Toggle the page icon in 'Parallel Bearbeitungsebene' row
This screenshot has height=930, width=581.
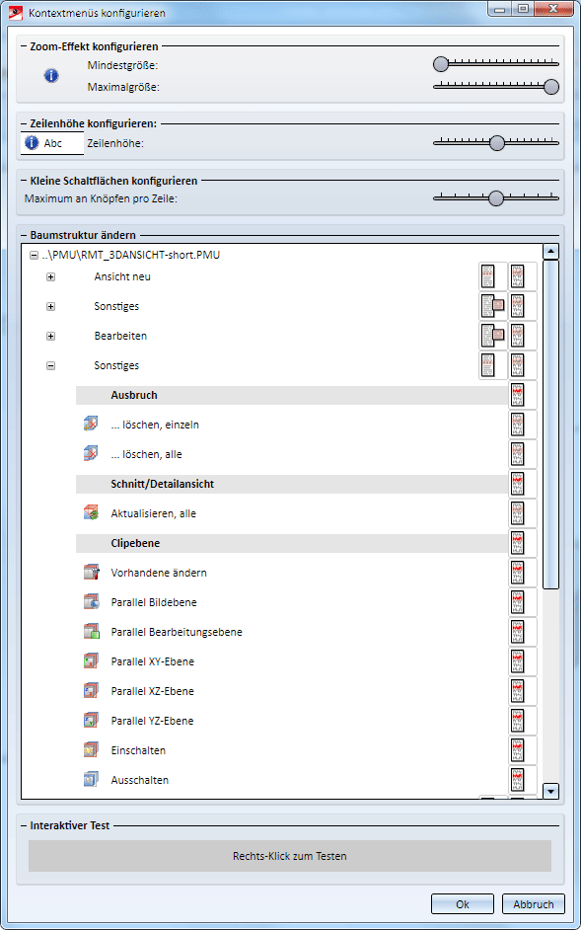point(523,632)
